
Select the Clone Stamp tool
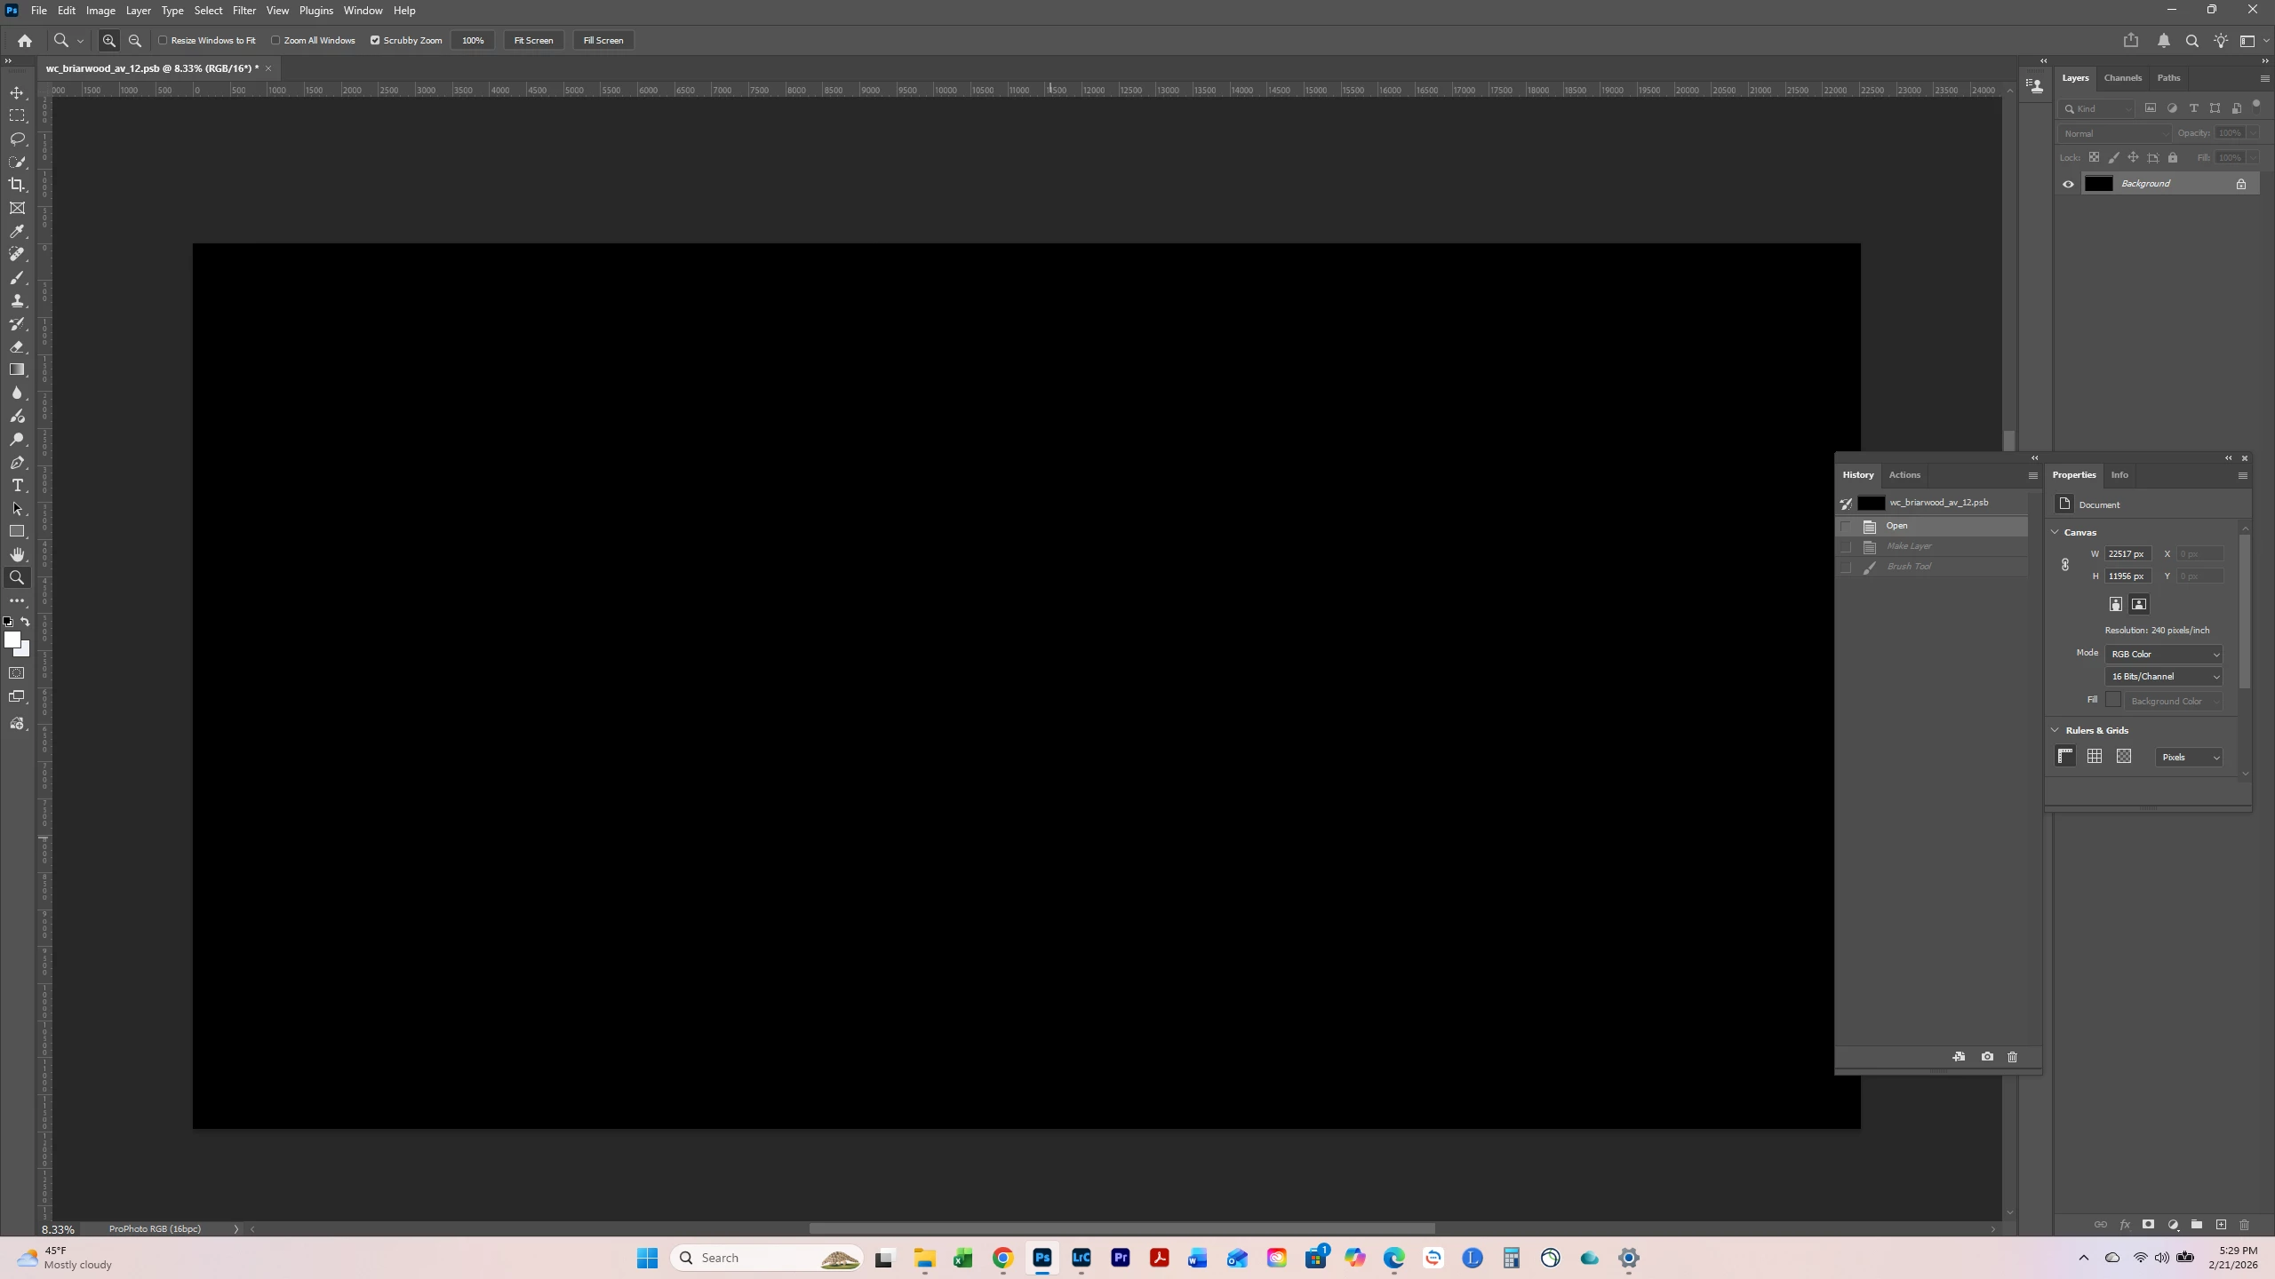(17, 300)
